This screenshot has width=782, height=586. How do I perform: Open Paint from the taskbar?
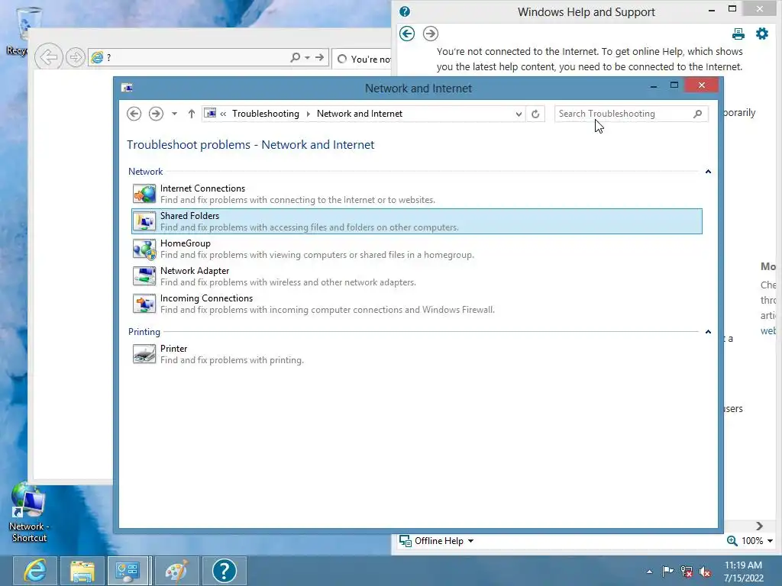point(176,571)
